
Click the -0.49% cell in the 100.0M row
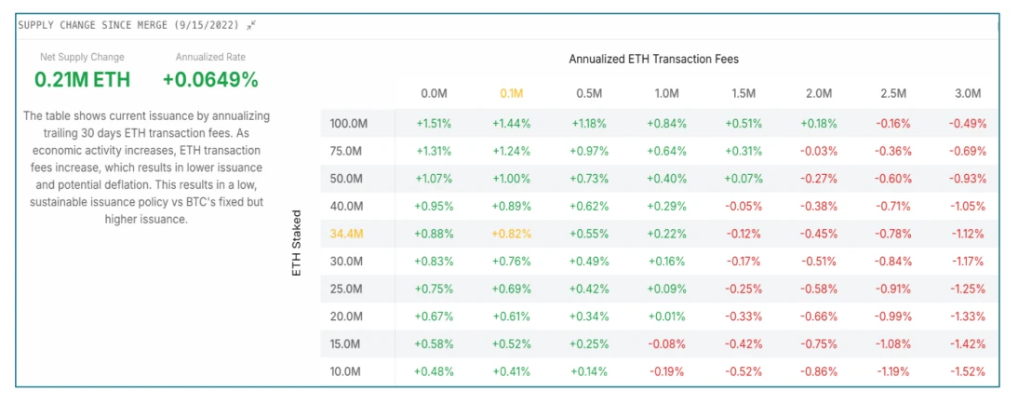click(968, 123)
